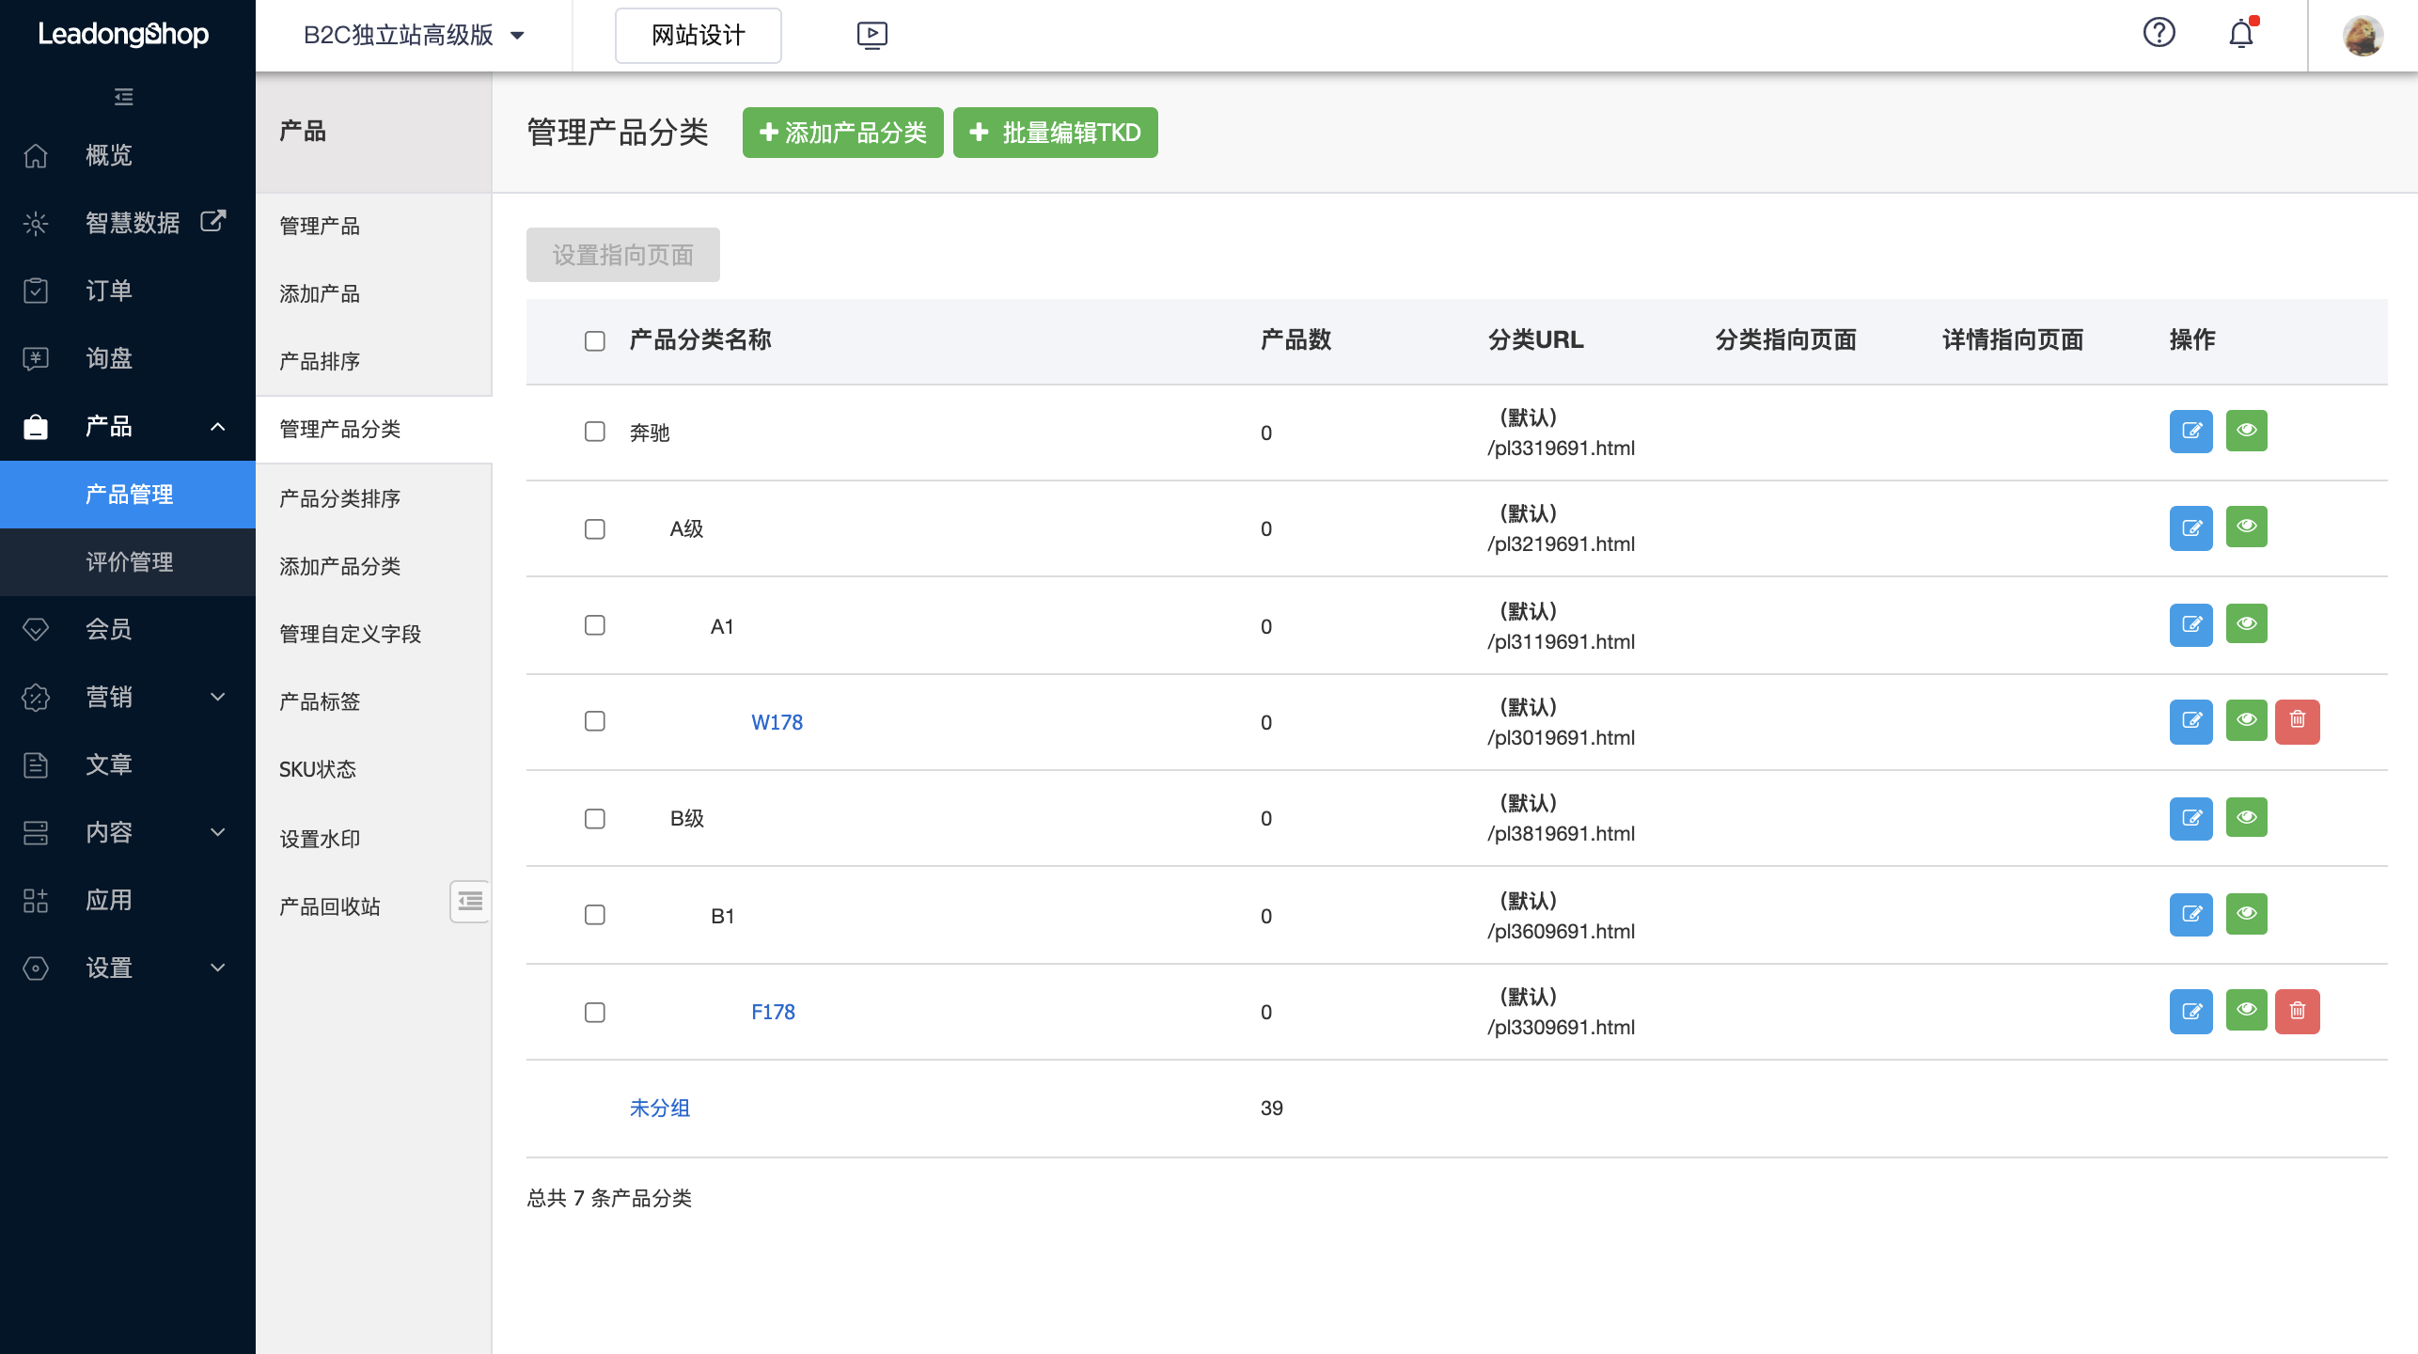The image size is (2418, 1354).
Task: Check the select-all checkbox in the table header
Action: tap(594, 340)
